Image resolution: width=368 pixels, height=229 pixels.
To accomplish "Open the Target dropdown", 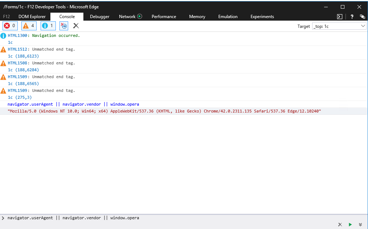I will coord(339,26).
